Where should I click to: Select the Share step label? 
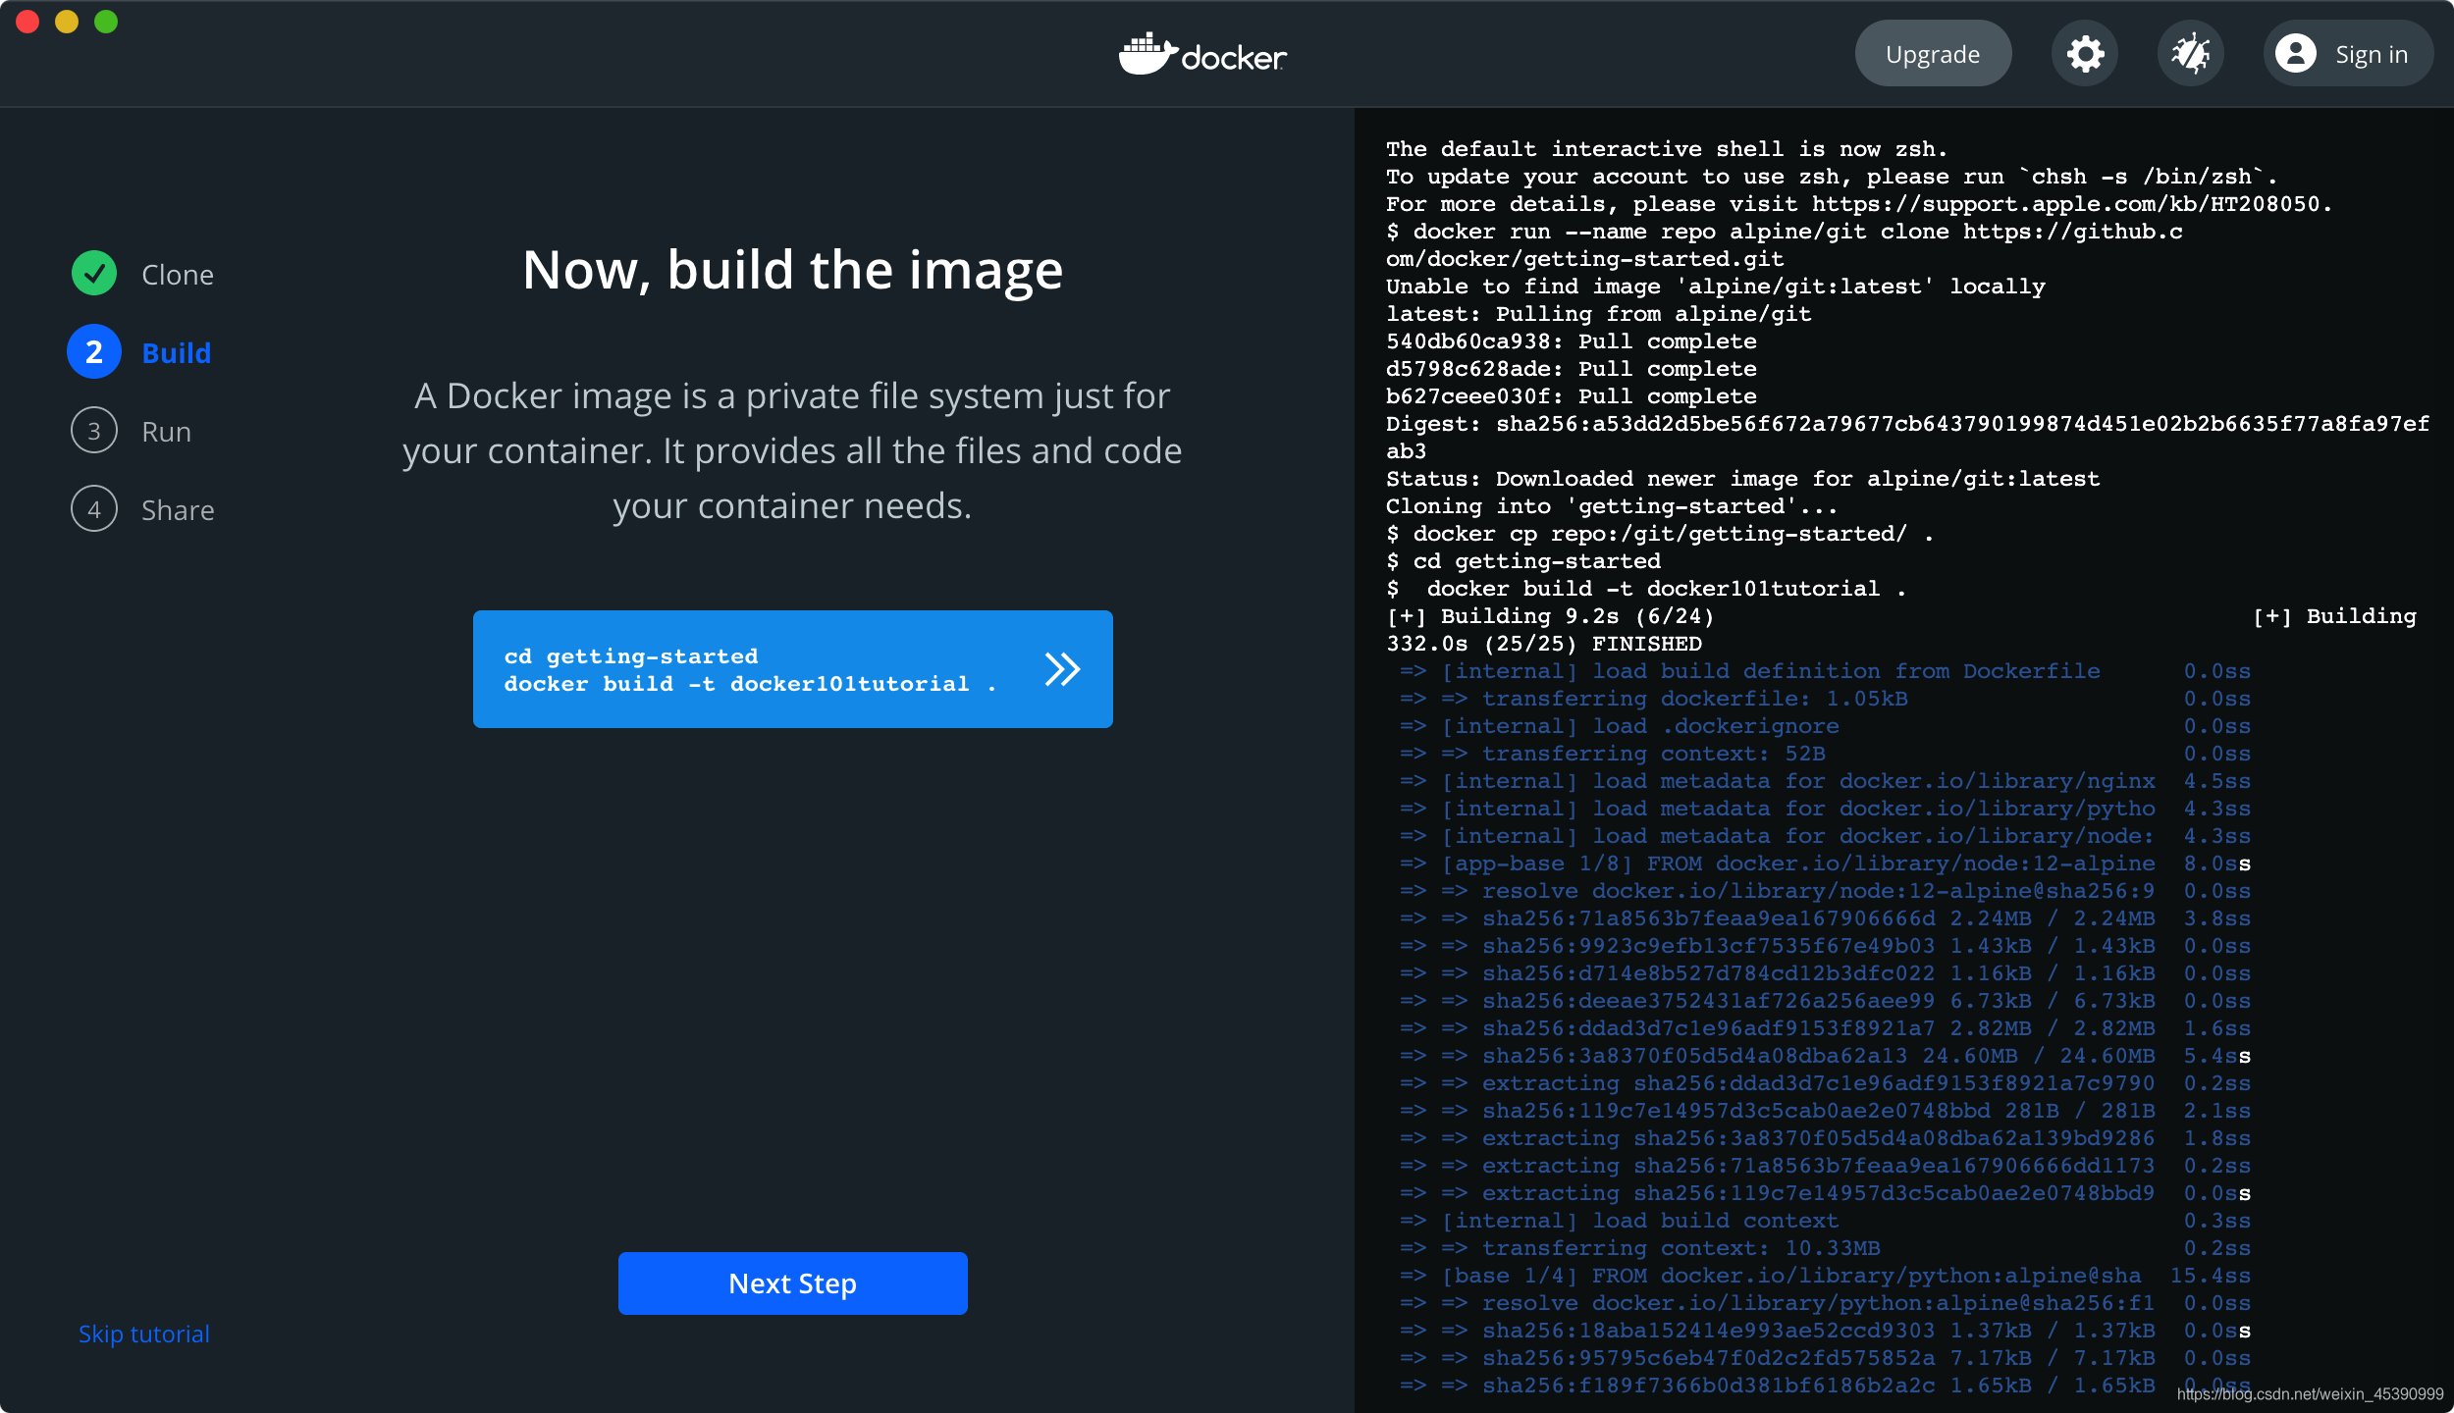point(178,510)
